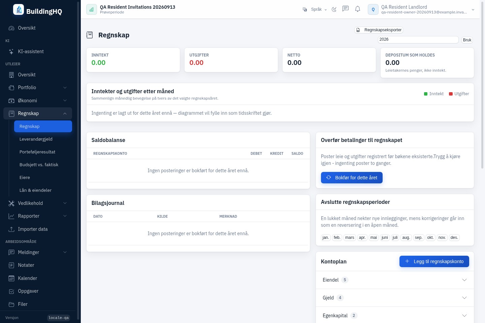This screenshot has height=323, width=485.
Task: Toggle the jan. period chip
Action: point(326,238)
